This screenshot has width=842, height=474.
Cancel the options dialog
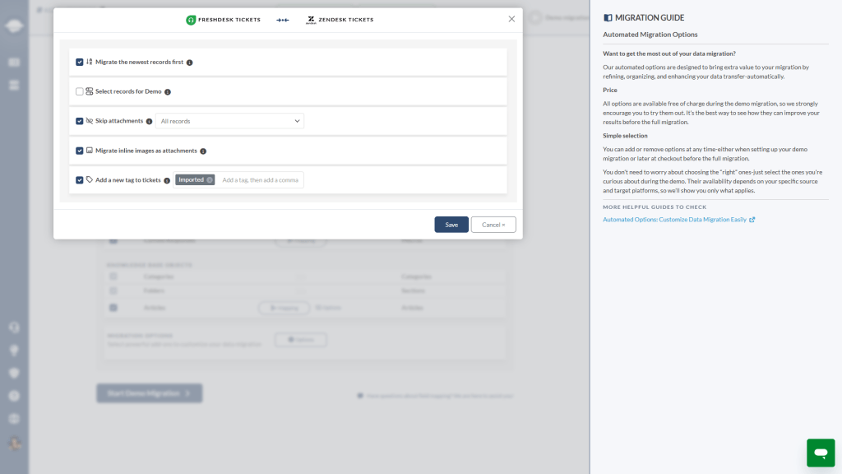point(493,225)
